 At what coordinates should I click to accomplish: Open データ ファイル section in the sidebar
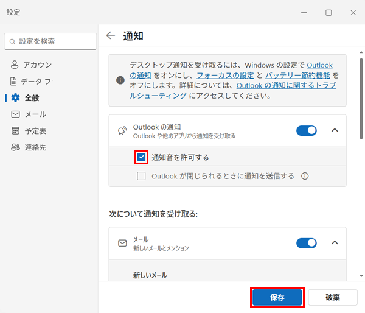(x=31, y=82)
